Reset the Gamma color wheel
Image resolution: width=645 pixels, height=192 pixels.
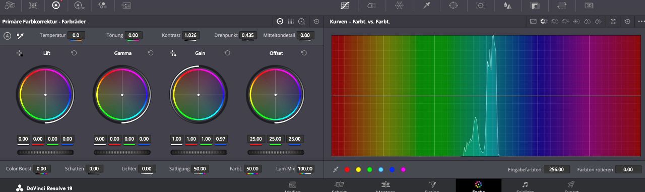(x=151, y=53)
